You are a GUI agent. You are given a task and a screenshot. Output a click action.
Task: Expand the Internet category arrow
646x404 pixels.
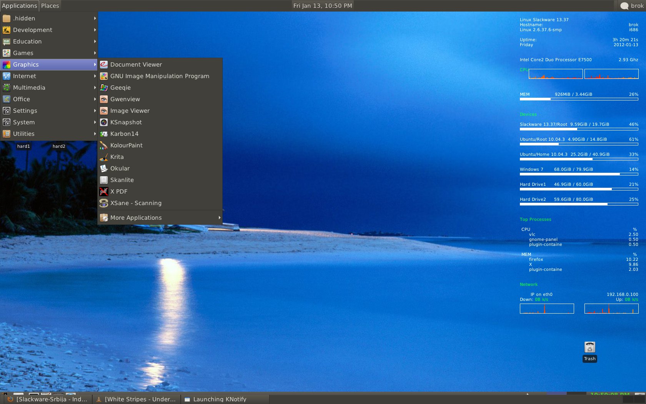click(95, 76)
